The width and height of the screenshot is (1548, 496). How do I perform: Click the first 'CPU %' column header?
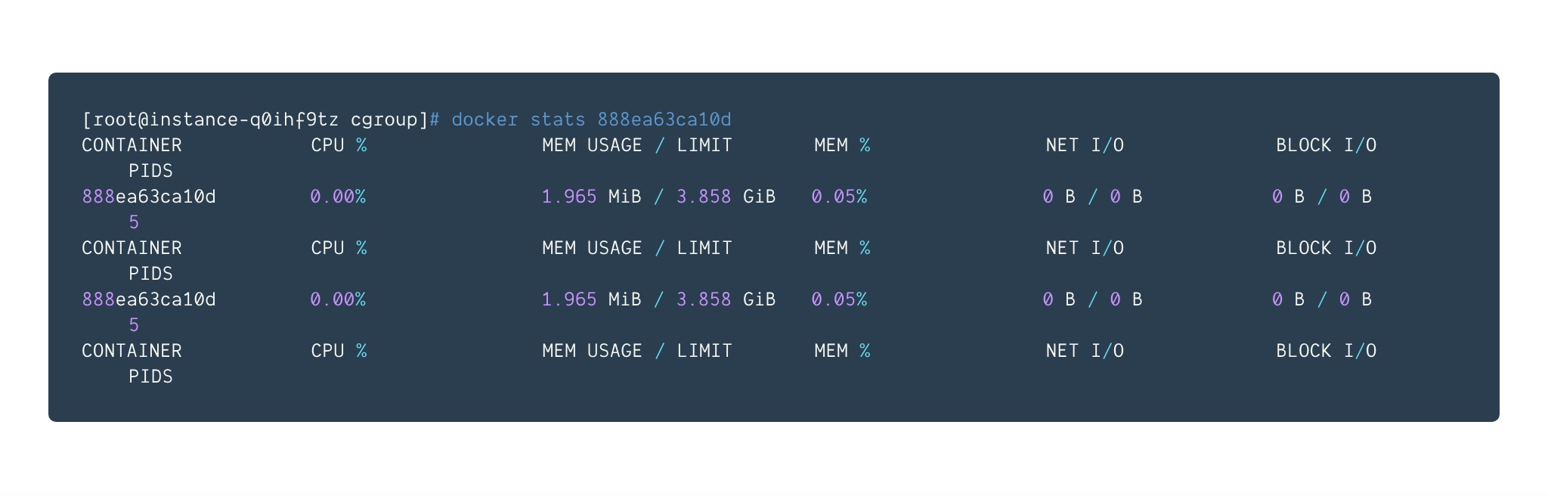[x=339, y=145]
